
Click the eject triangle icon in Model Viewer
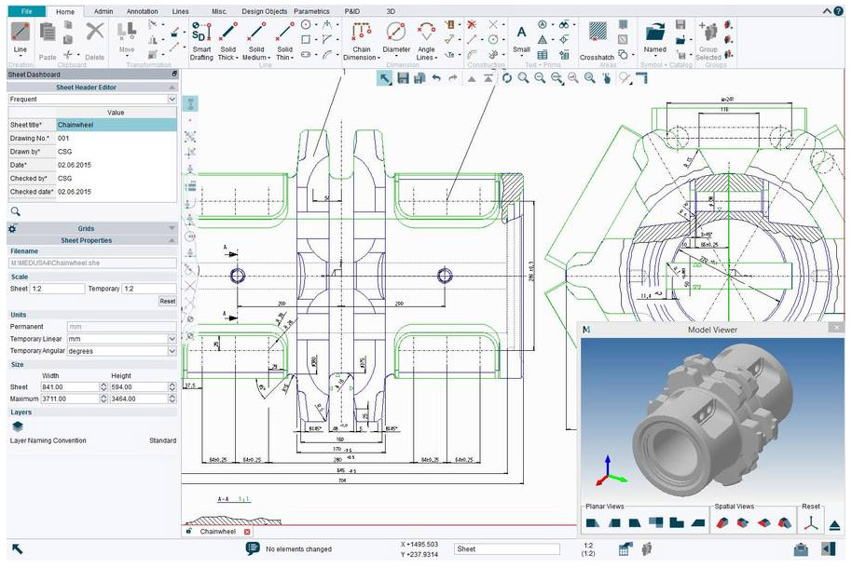point(835,525)
